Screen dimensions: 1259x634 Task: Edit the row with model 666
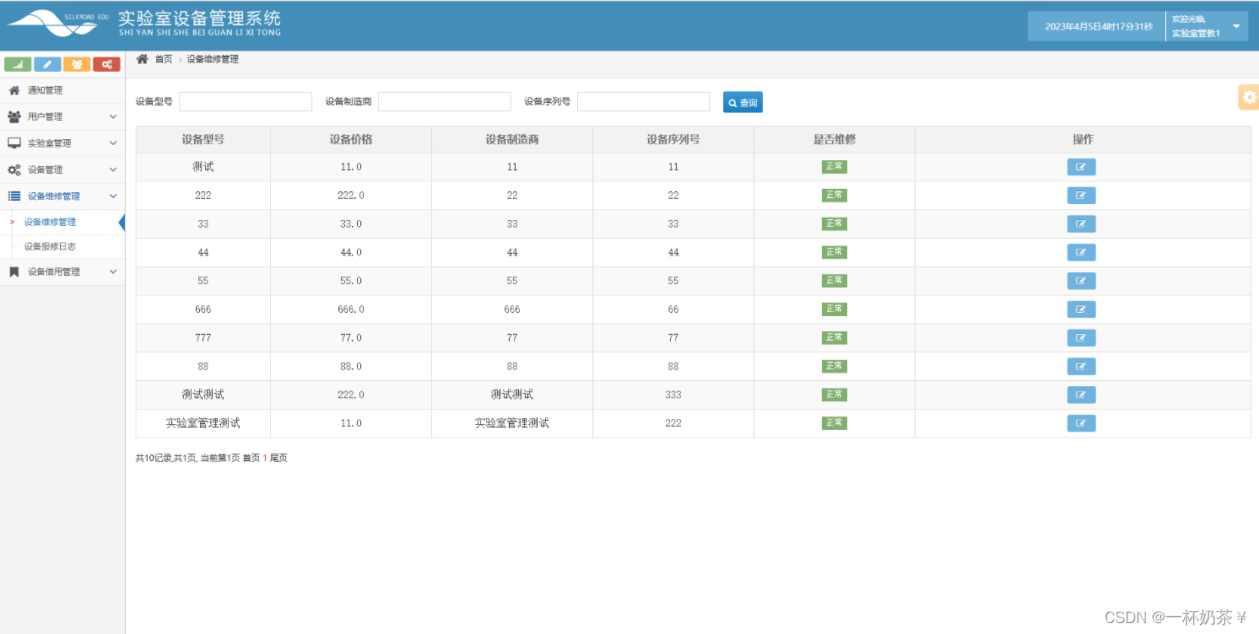1081,309
